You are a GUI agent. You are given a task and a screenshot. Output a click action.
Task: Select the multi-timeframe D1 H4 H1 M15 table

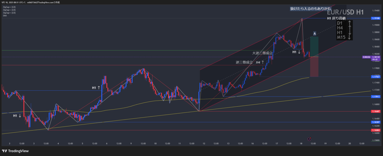tap(344, 31)
